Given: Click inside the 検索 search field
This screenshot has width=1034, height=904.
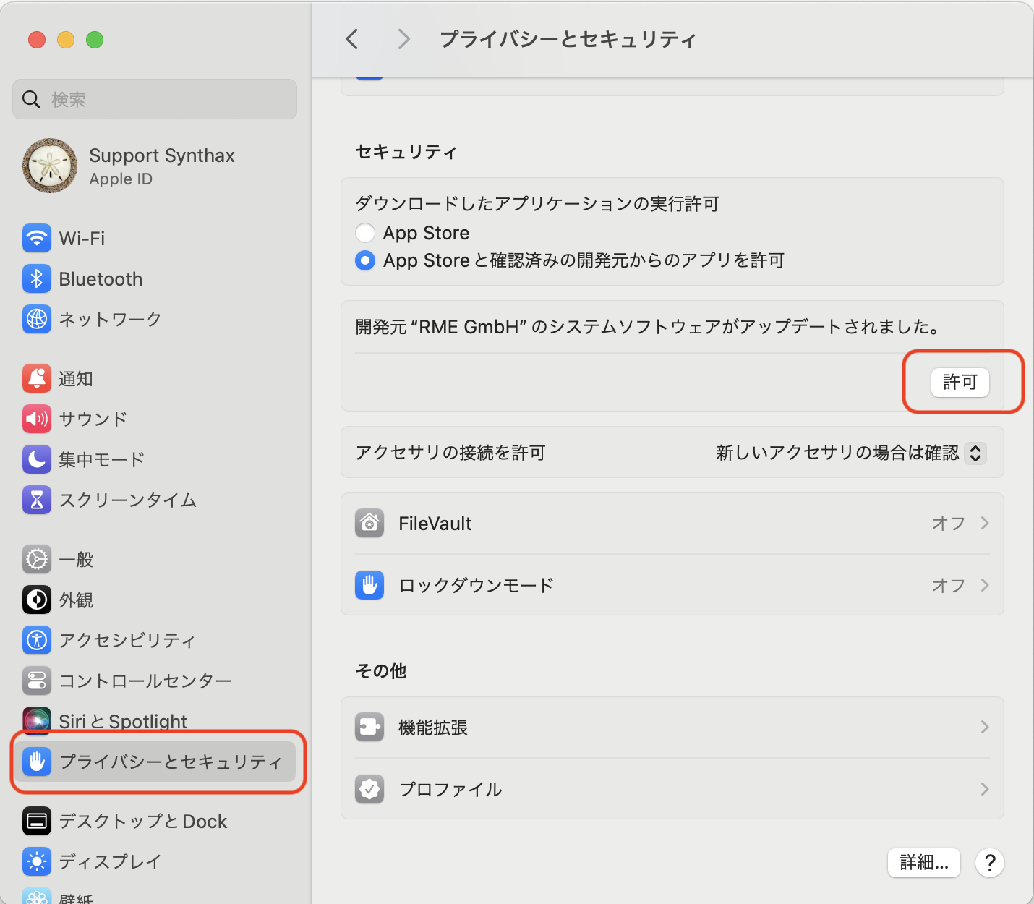Looking at the screenshot, I should [x=154, y=99].
